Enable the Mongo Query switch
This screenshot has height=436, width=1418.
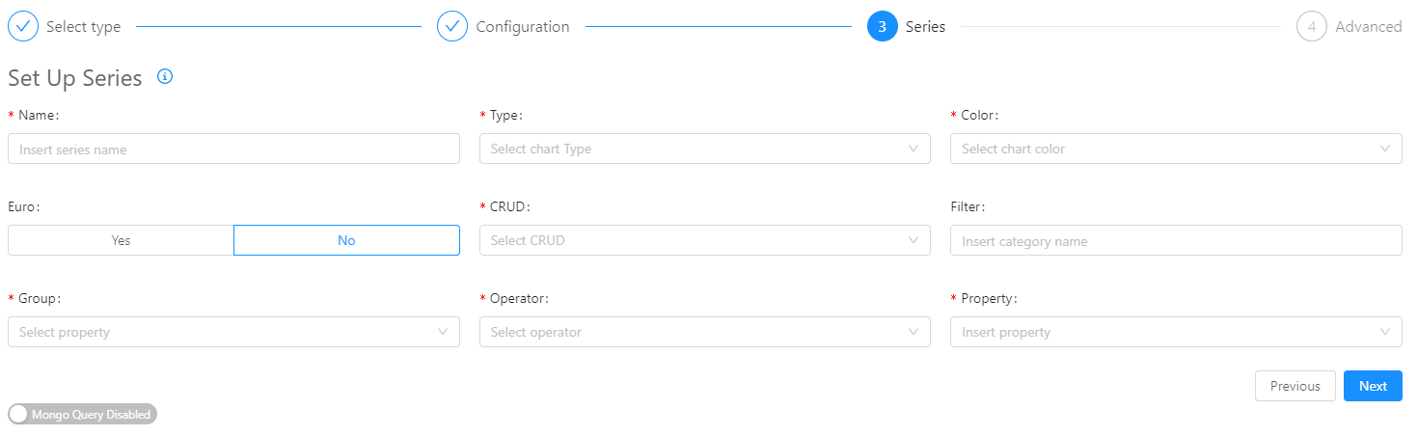(x=82, y=414)
